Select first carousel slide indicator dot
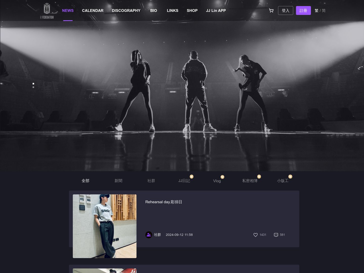364x273 pixels. pyautogui.click(x=33, y=84)
